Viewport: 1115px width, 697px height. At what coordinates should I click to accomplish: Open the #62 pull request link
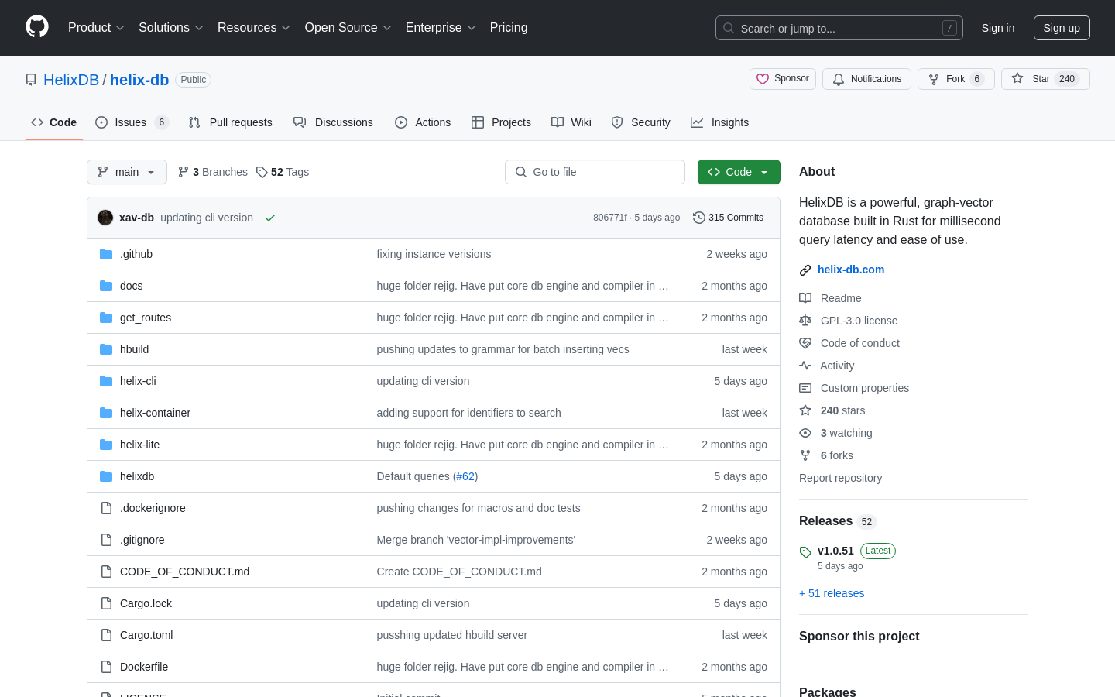465,476
